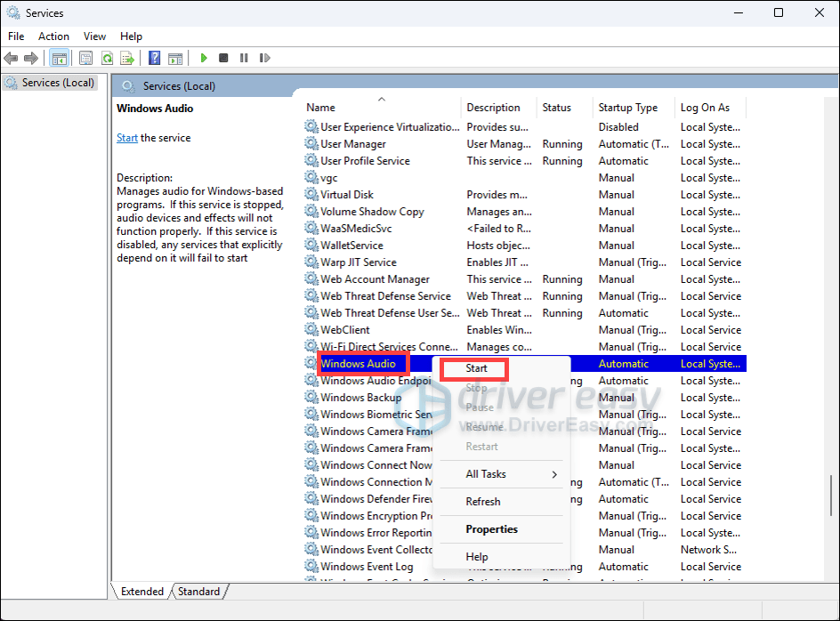The height and width of the screenshot is (621, 840).
Task: Open the Properties toolbar icon
Action: (85, 58)
